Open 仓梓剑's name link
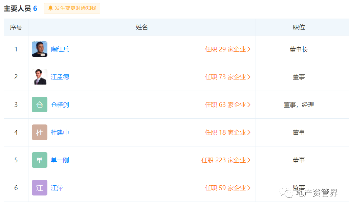 pos(60,105)
